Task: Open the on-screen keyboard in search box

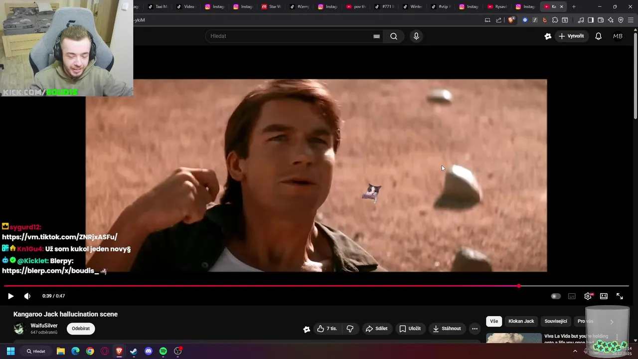Action: (376, 36)
